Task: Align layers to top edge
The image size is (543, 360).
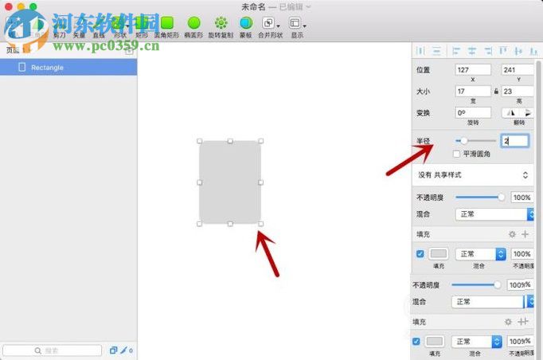Action: point(503,51)
